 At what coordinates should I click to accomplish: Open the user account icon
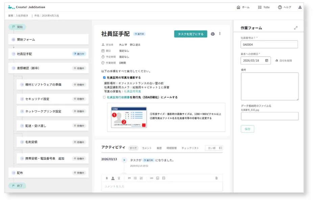click(300, 7)
